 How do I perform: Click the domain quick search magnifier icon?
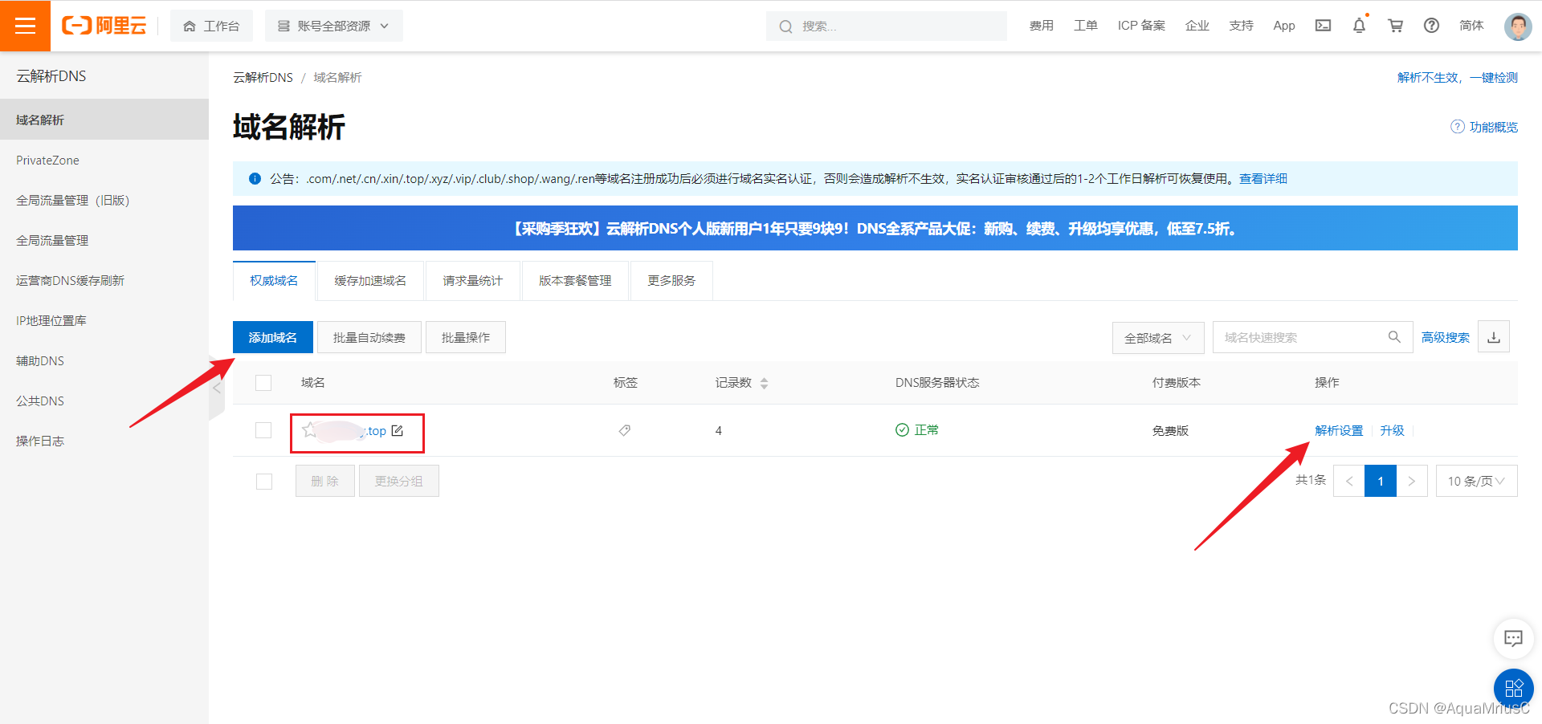[x=1394, y=337]
